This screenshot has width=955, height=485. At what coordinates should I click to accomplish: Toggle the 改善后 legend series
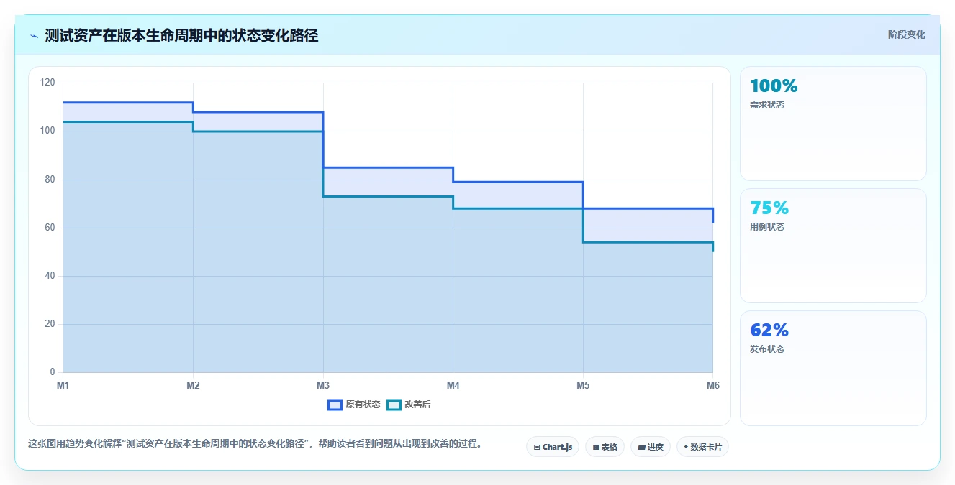point(409,405)
